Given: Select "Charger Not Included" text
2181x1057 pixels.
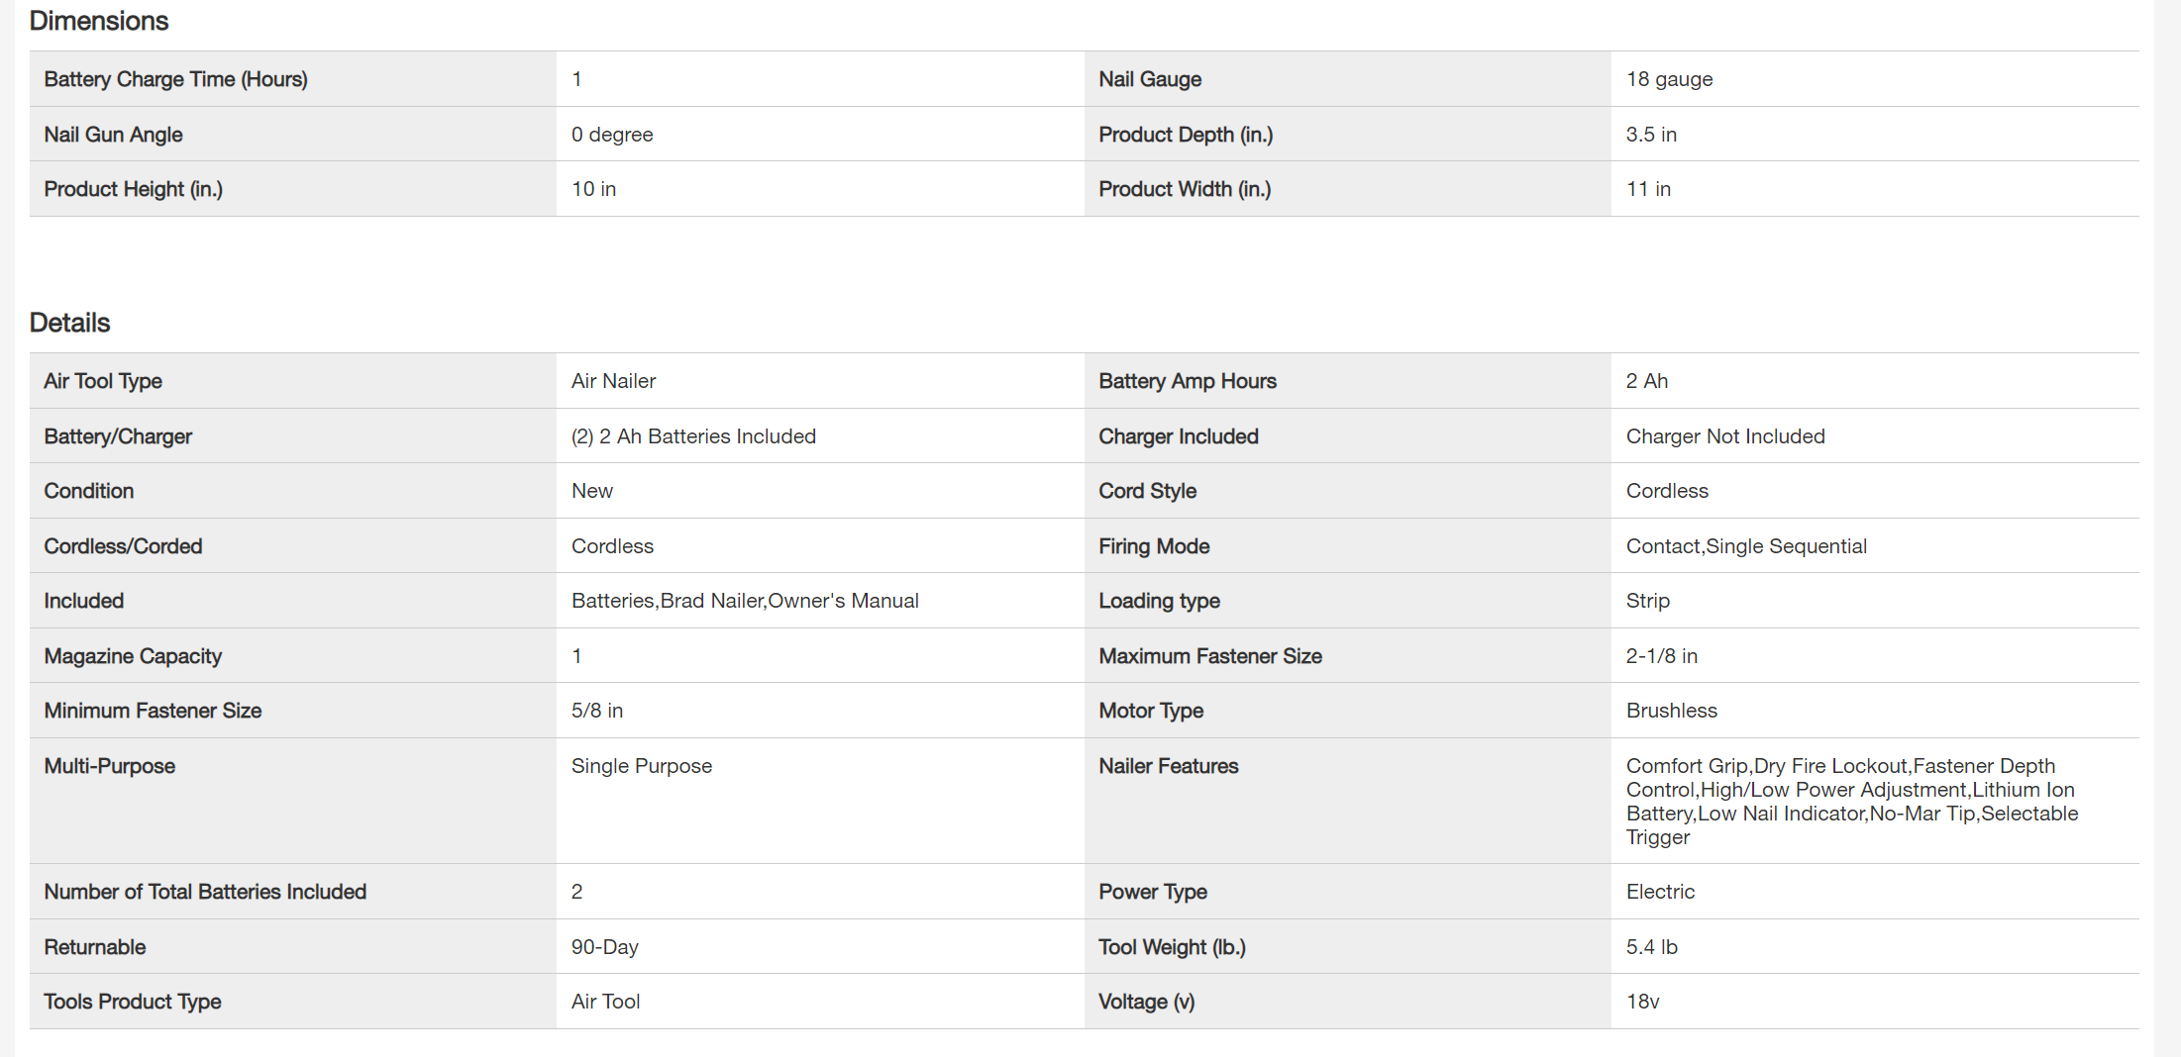Looking at the screenshot, I should click(x=1724, y=436).
